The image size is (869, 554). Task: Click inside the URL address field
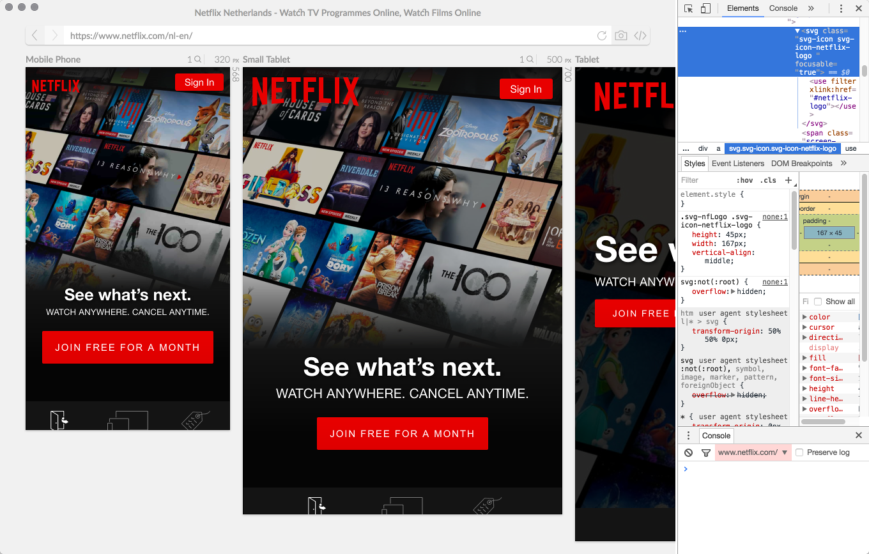coord(319,36)
